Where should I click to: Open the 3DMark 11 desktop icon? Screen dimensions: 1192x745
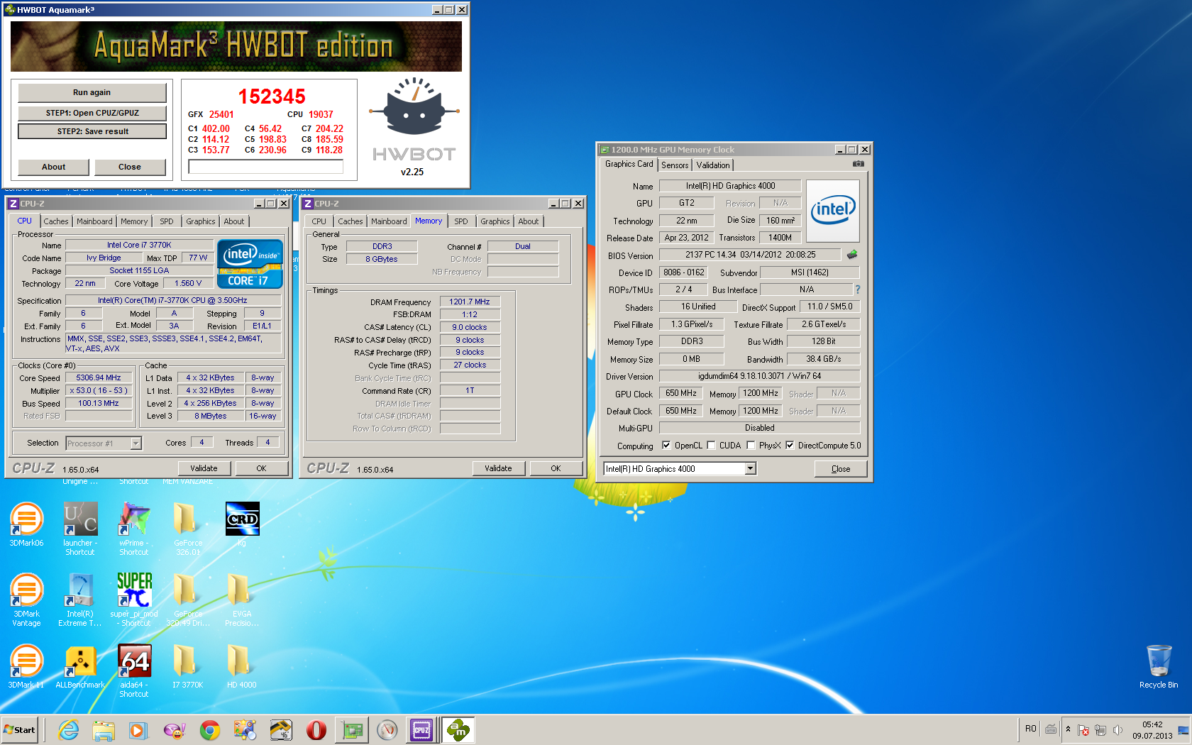[26, 666]
